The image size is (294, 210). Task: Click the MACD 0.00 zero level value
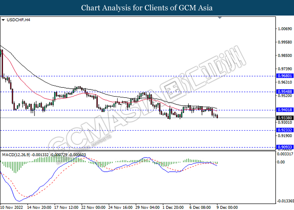281,162
